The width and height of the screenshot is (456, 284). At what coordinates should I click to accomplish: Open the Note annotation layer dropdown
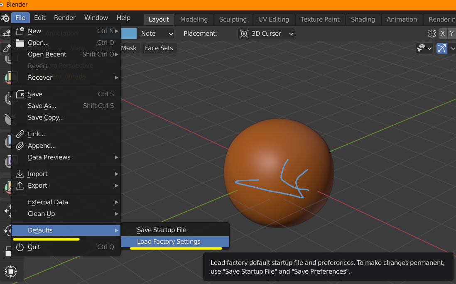coord(156,34)
